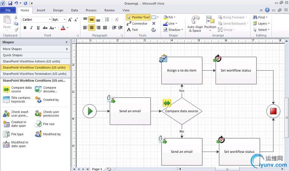This screenshot has height=171, width=289.
Task: Click the red Stop terminator shape
Action: pyautogui.click(x=273, y=111)
